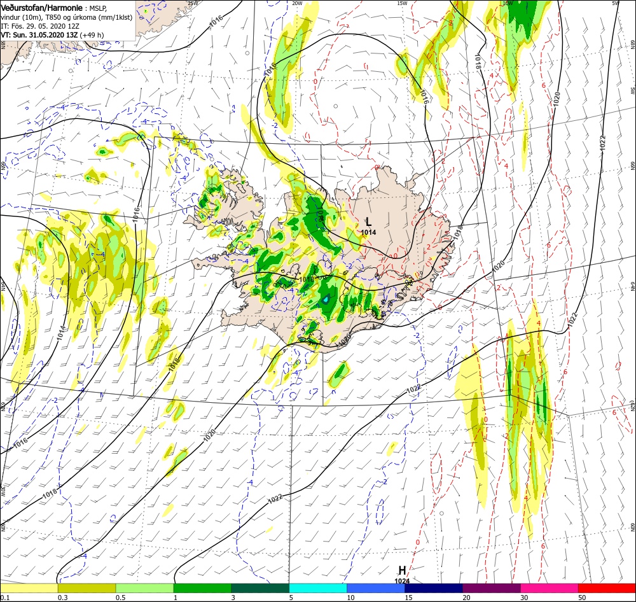Click the pink 30–50 legend color block
The width and height of the screenshot is (636, 602).
point(550,588)
